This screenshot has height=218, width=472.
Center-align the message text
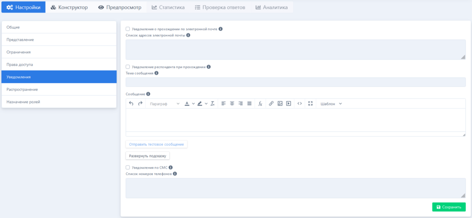pos(232,103)
